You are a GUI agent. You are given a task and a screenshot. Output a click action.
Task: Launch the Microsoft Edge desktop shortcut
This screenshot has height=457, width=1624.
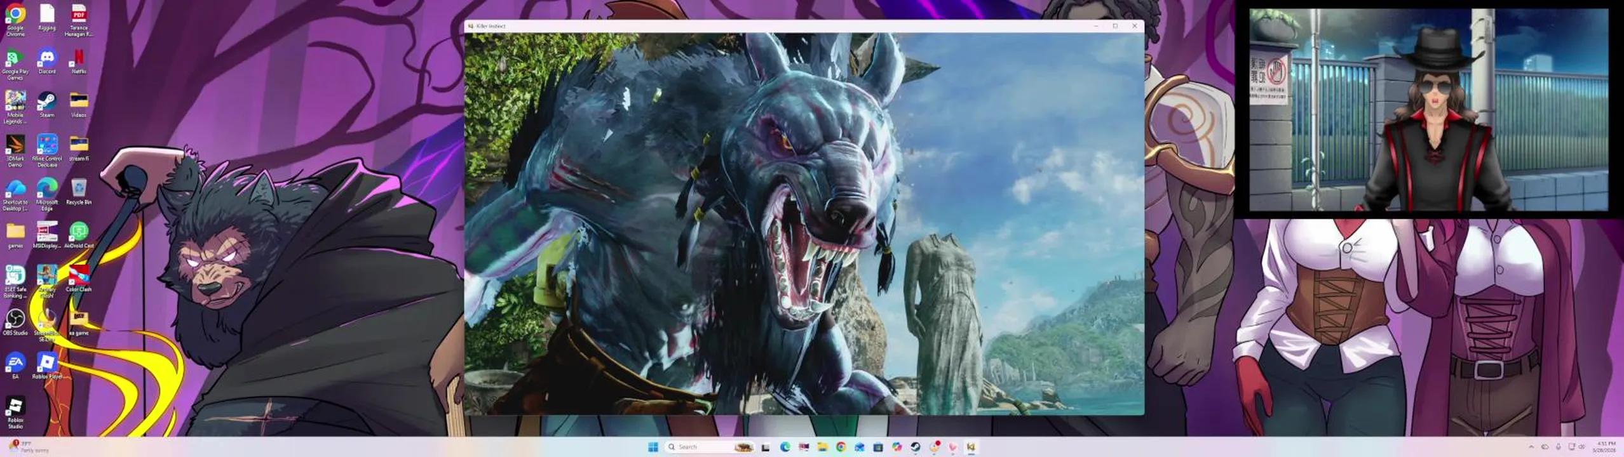tap(47, 195)
